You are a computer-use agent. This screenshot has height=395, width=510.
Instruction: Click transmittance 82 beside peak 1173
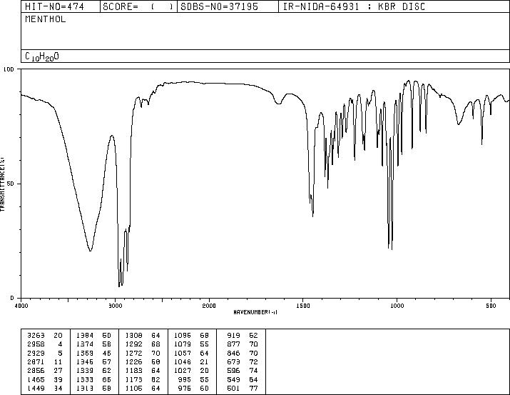coord(155,380)
